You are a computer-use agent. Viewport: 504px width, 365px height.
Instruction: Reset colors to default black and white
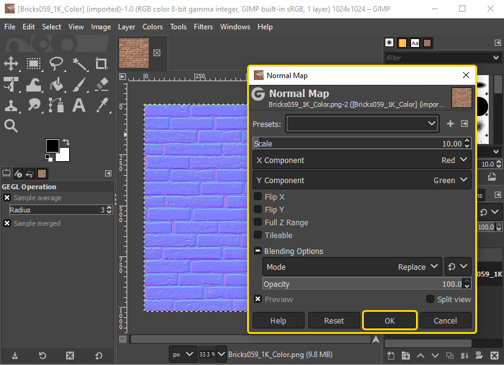coord(48,157)
